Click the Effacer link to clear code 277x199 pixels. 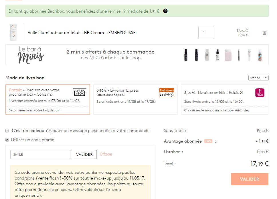coord(106,154)
